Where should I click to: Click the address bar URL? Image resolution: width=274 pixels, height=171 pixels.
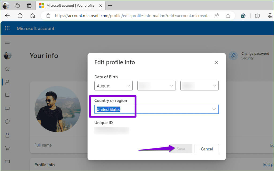[132, 16]
